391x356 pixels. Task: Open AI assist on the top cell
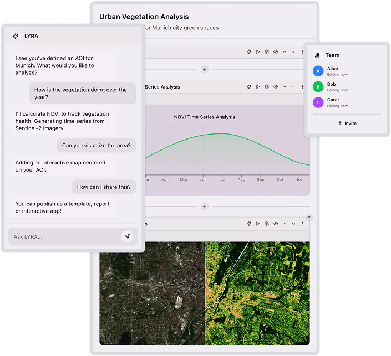tap(249, 52)
